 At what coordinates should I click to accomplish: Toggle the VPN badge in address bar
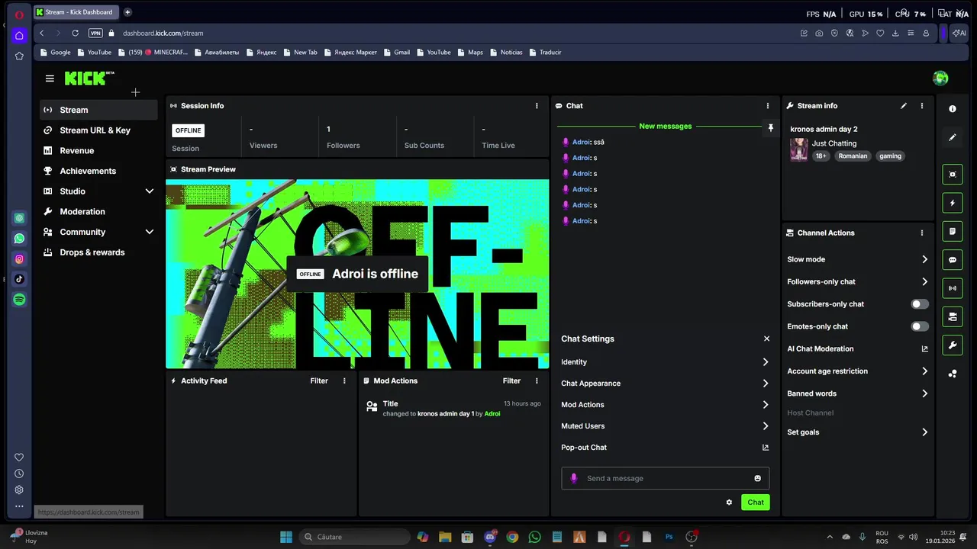pos(95,34)
